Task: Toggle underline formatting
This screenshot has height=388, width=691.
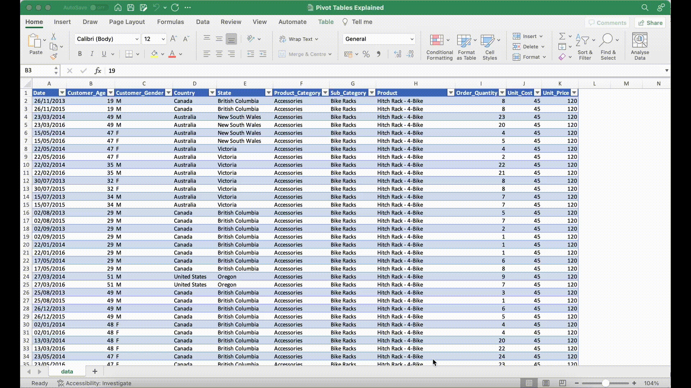Action: click(104, 54)
